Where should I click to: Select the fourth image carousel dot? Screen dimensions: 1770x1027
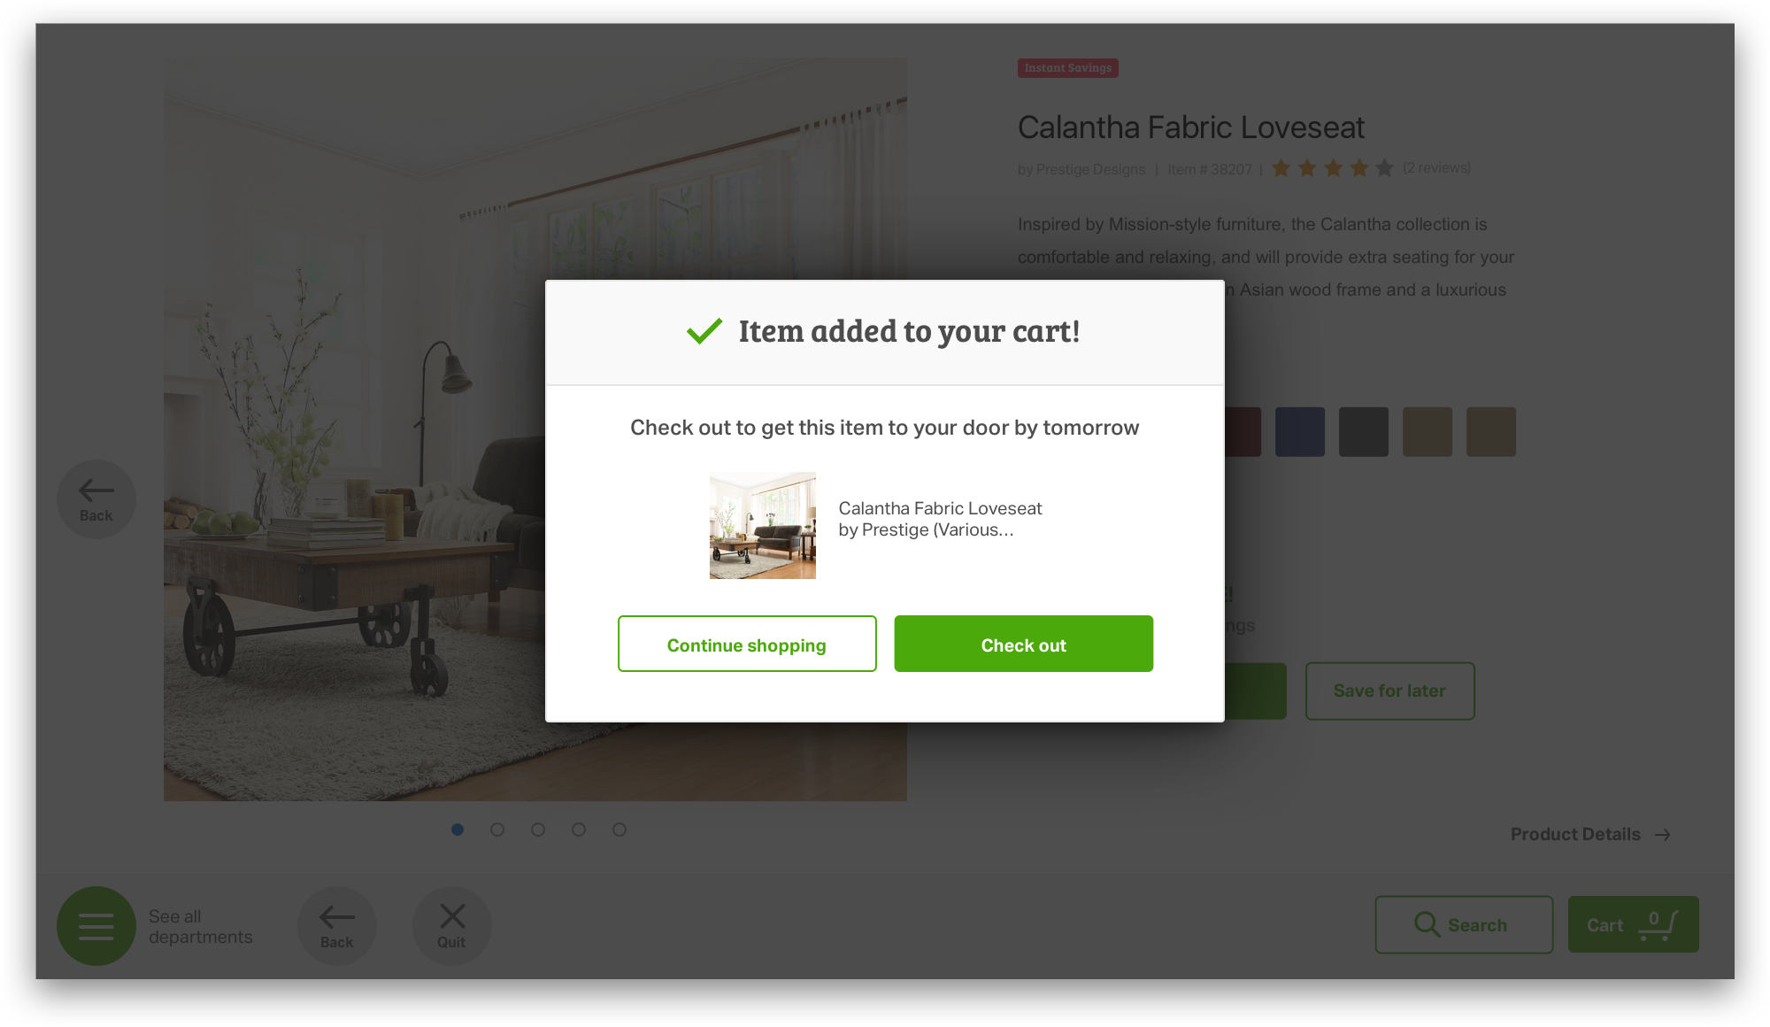[579, 830]
